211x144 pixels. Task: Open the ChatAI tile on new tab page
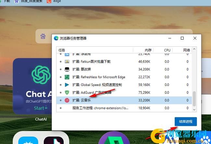coord(32,86)
